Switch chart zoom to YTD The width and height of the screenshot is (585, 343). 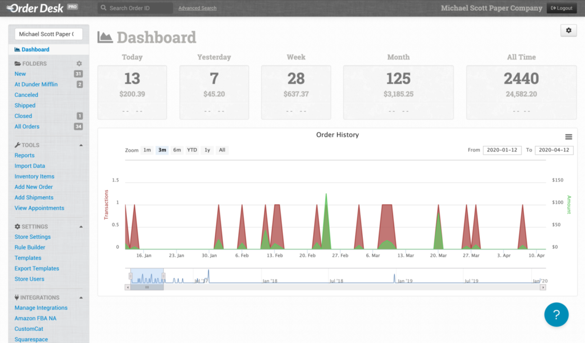192,150
